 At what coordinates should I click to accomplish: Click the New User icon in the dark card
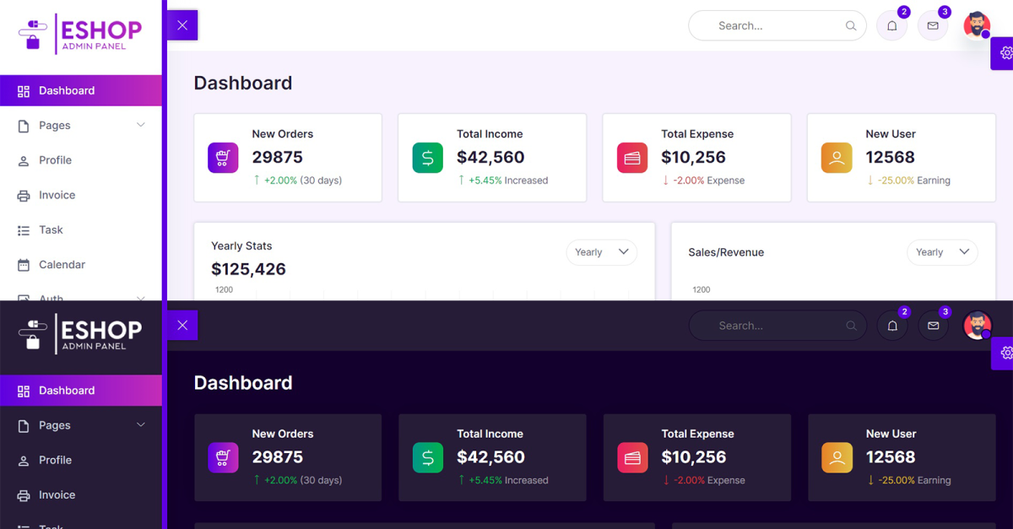[837, 458]
